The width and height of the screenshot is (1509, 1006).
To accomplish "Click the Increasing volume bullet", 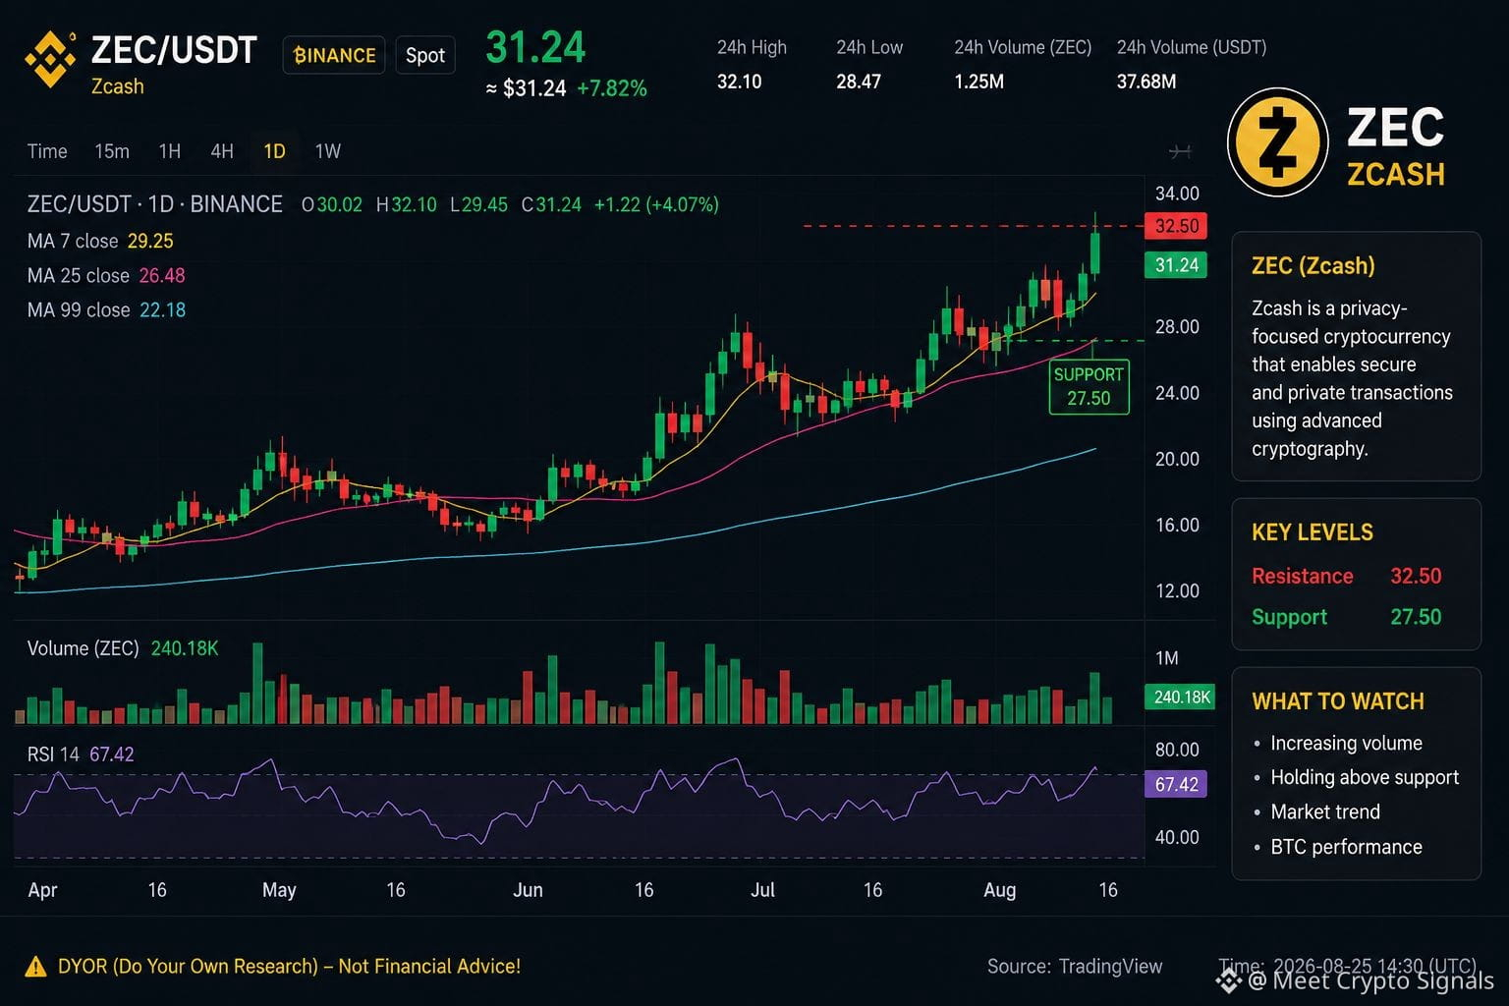I will tap(1346, 744).
